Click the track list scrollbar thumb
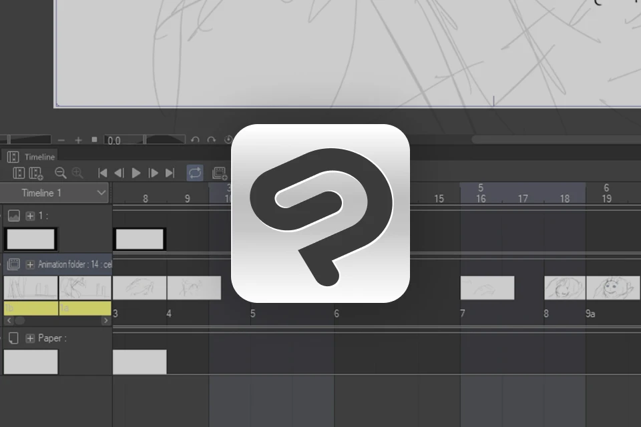The image size is (641, 427). click(19, 321)
